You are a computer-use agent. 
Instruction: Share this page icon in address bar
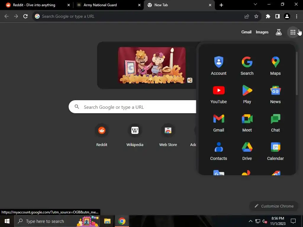pos(247,17)
